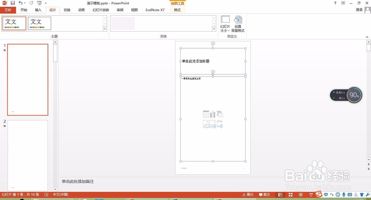Click the 中文(中国) language indicator
The image size is (371, 200).
60,194
